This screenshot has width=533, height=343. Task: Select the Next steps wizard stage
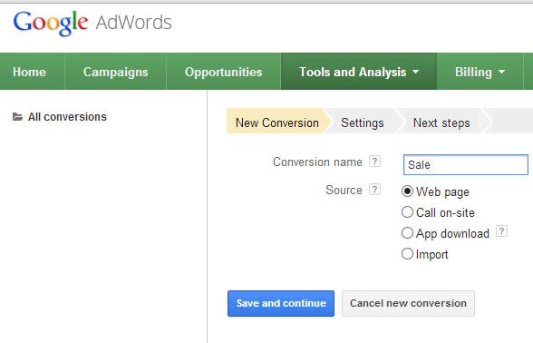pyautogui.click(x=441, y=122)
